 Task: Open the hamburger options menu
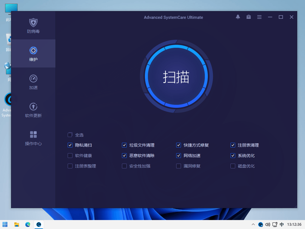click(x=259, y=17)
